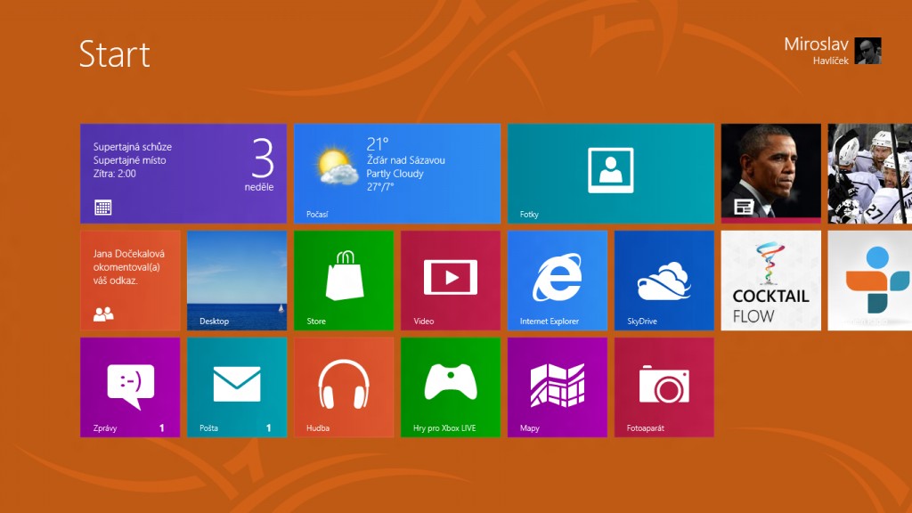This screenshot has width=912, height=513.
Task: Launch the Store app tile
Action: point(344,281)
